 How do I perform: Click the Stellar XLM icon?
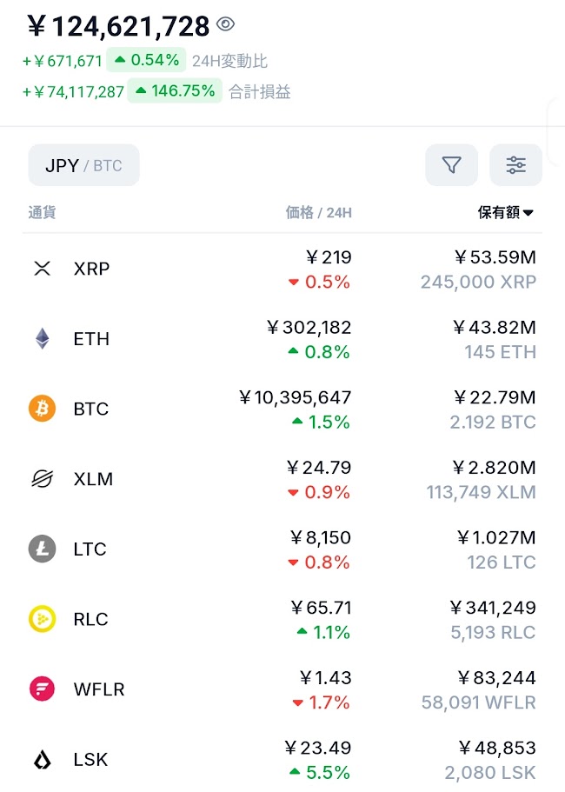(42, 479)
